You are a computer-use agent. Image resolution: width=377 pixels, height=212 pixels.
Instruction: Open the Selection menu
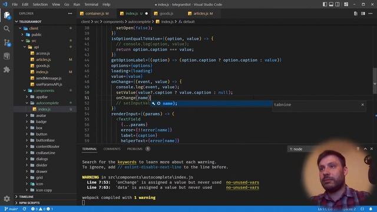[x=40, y=4]
